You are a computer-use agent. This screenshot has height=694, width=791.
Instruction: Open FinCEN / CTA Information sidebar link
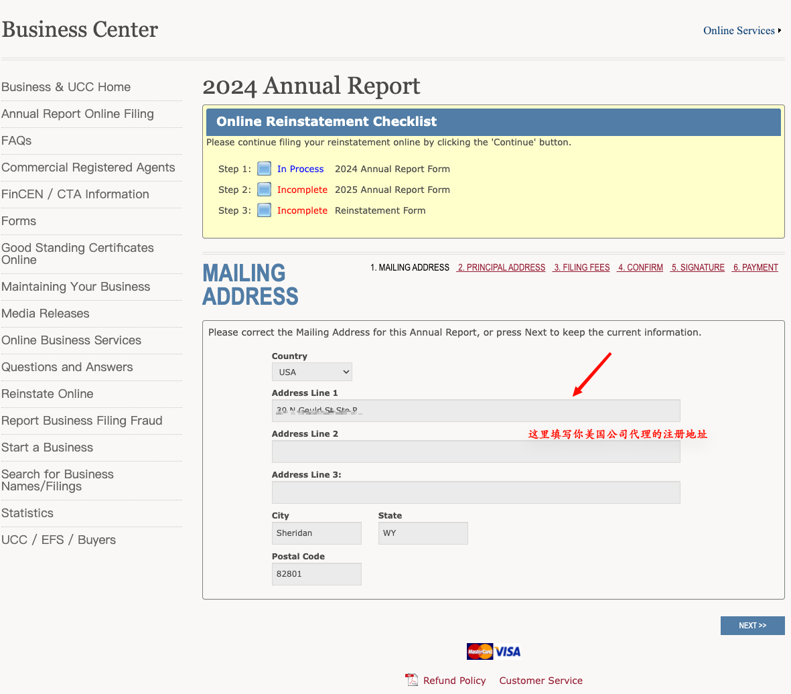75,194
